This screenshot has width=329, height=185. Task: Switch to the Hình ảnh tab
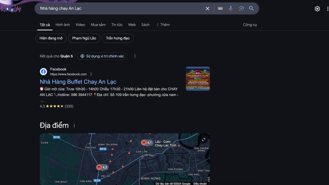tap(63, 25)
